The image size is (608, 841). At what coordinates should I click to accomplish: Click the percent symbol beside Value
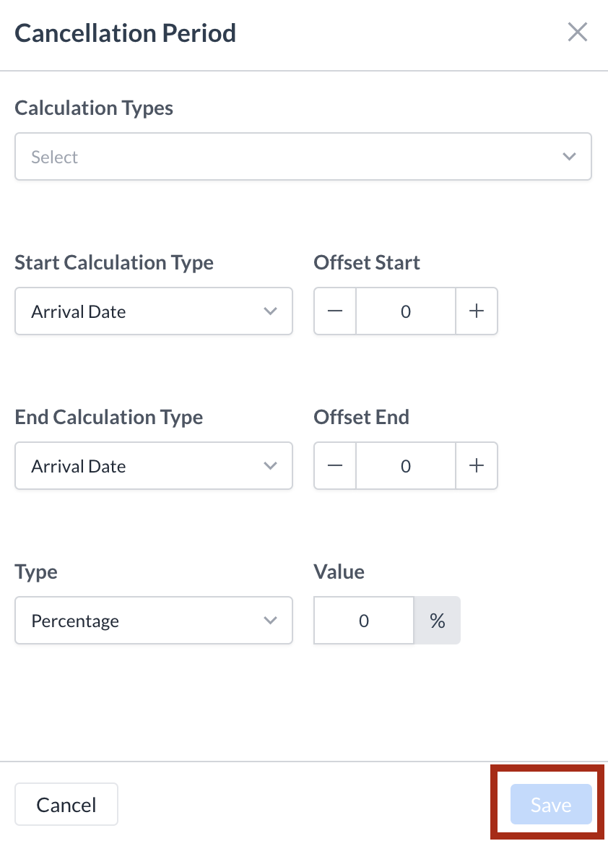coord(437,621)
